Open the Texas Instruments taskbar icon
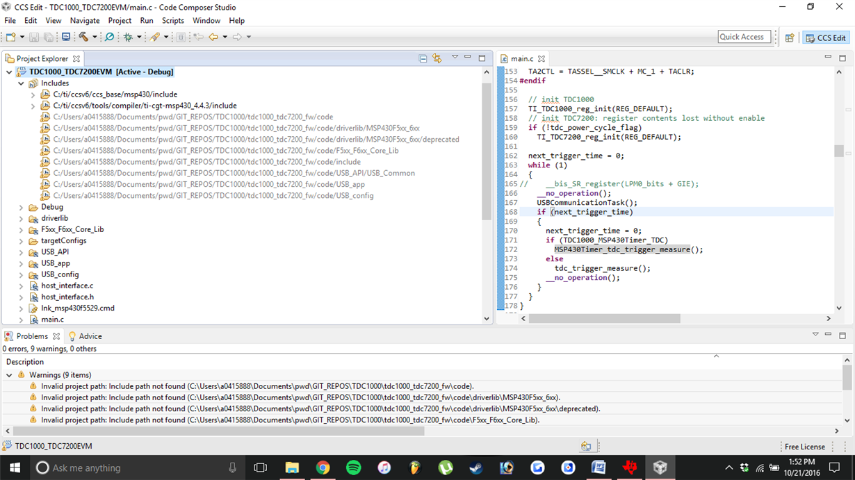This screenshot has width=855, height=480. click(x=630, y=467)
